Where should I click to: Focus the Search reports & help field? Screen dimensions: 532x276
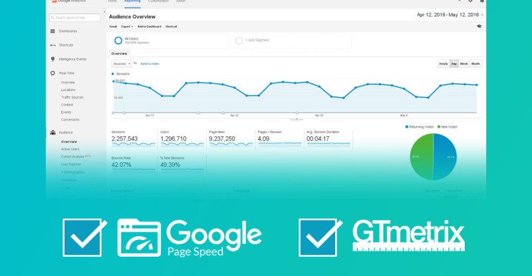(74, 17)
